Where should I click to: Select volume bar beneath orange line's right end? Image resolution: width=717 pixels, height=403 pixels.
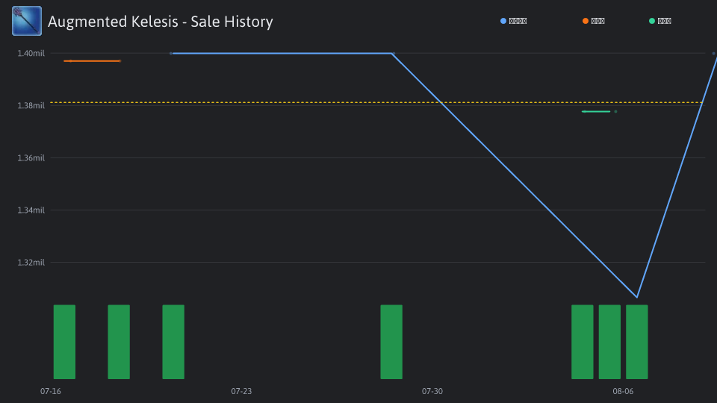pyautogui.click(x=119, y=342)
